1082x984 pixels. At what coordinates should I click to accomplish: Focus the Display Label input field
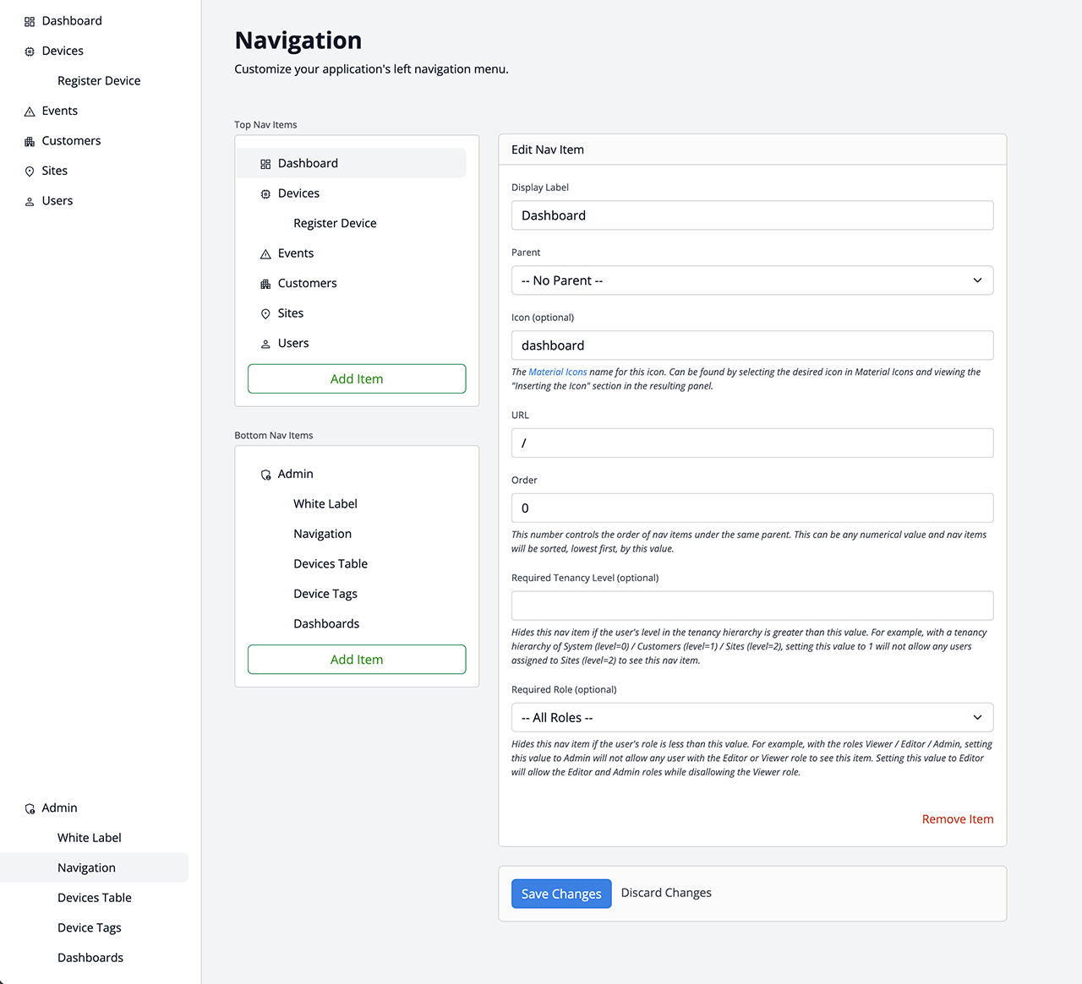click(x=751, y=215)
